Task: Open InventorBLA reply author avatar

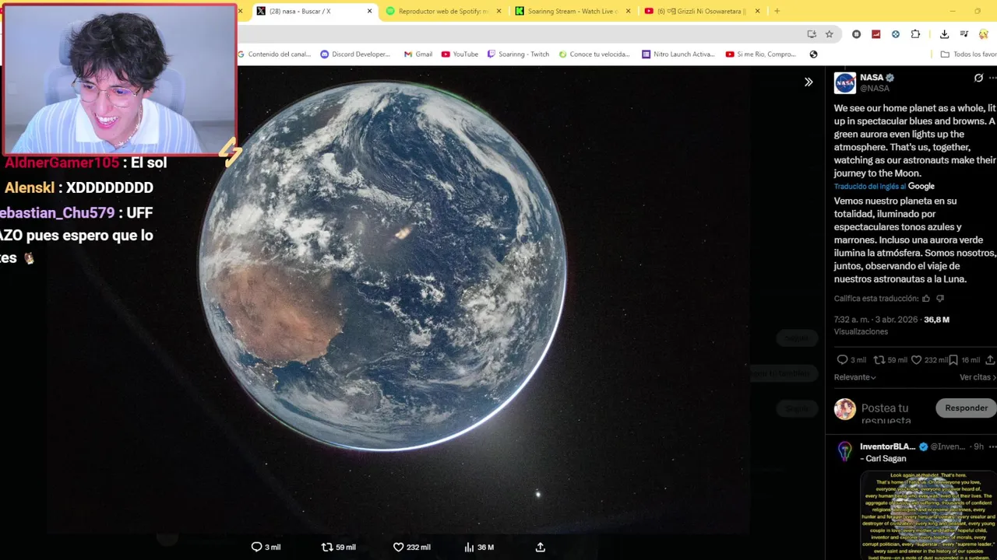Action: point(845,451)
